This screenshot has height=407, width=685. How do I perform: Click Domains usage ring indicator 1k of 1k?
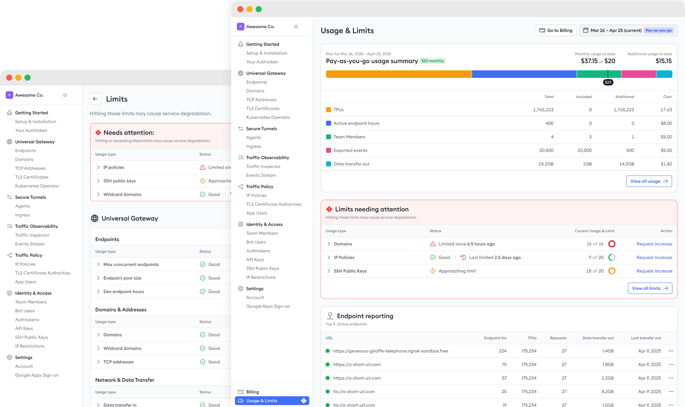(612, 244)
